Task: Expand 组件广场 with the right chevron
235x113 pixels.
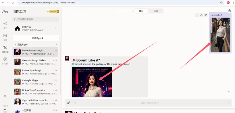Action: coord(55,28)
